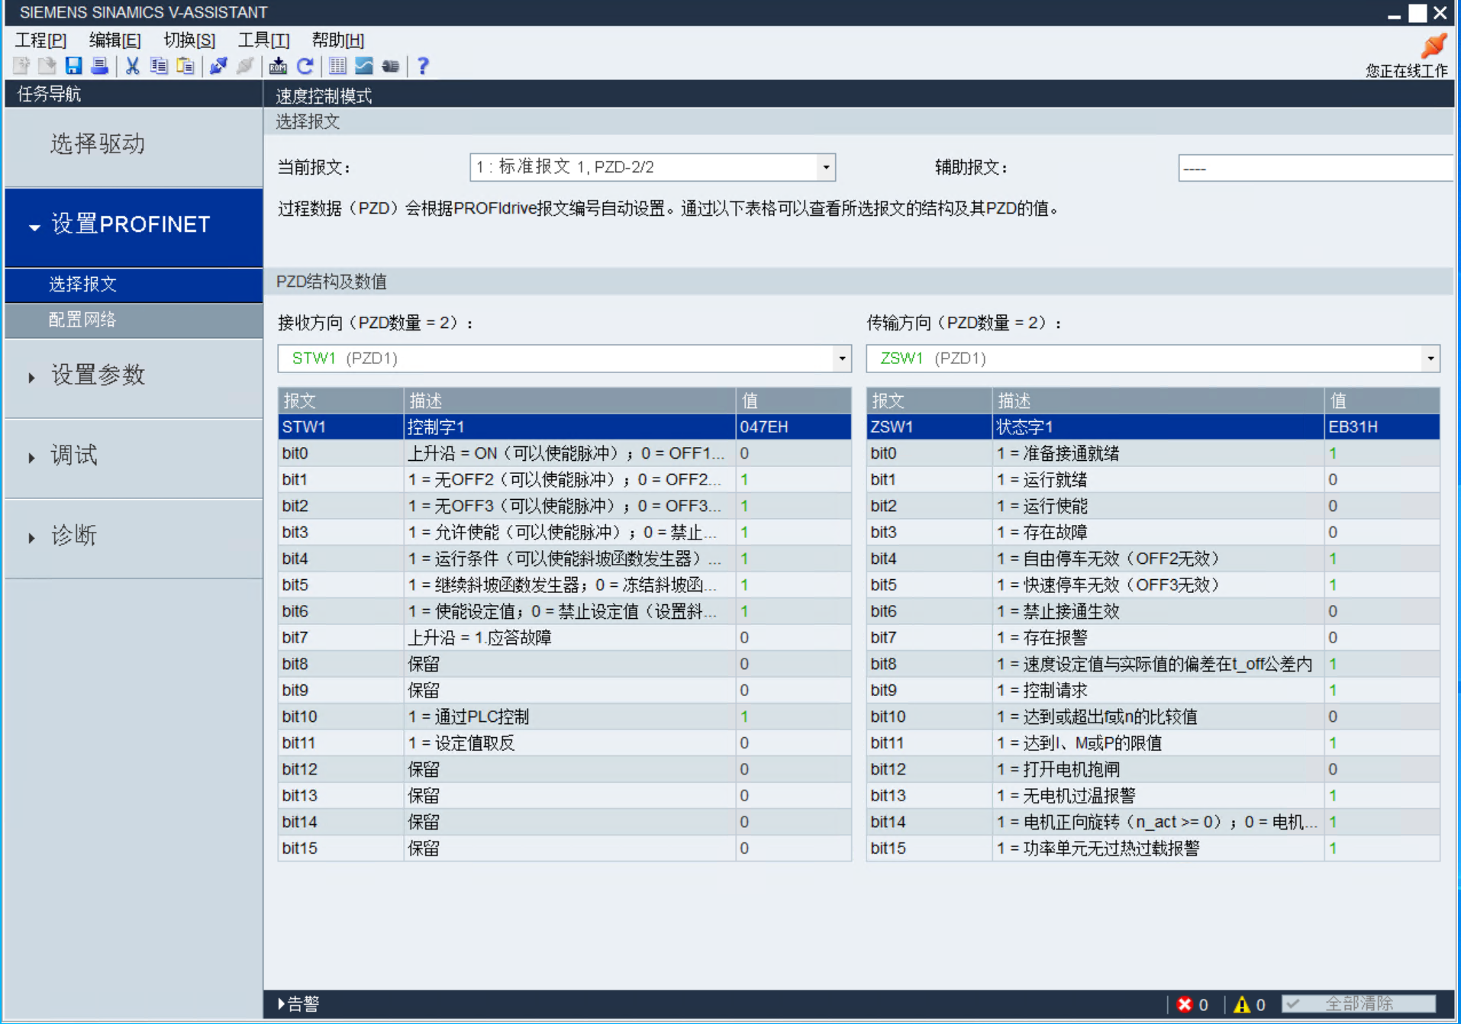Click the open project toolbar icon
The image size is (1461, 1024).
pos(47,66)
